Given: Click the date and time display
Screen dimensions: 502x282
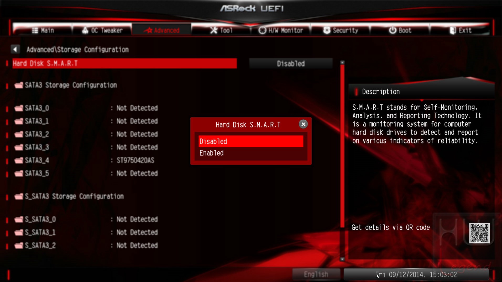Looking at the screenshot, I should pos(416,274).
